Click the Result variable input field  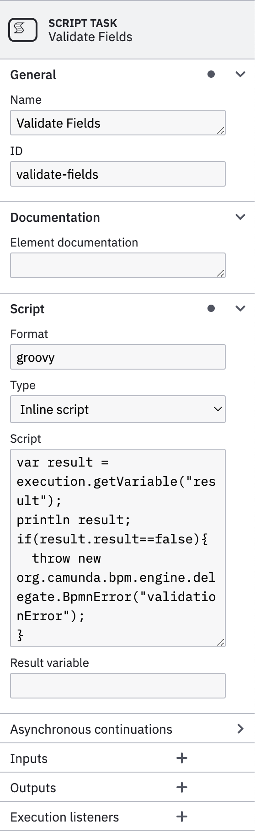pos(118,685)
